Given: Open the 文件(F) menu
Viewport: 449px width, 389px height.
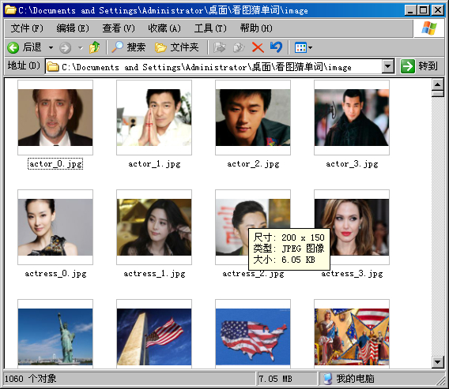Looking at the screenshot, I should coord(27,28).
